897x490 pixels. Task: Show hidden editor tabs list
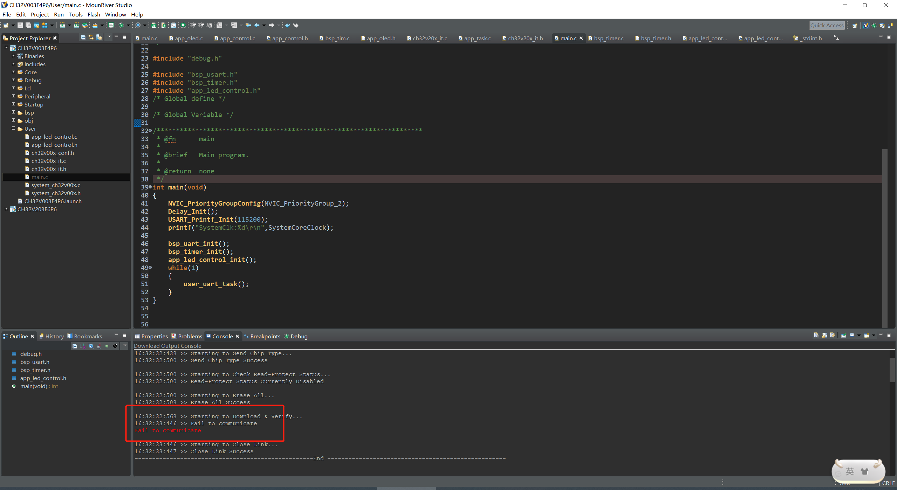(x=836, y=37)
